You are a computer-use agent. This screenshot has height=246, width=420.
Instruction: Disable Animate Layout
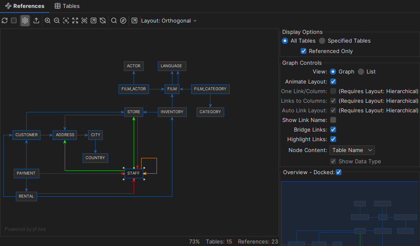pyautogui.click(x=333, y=81)
